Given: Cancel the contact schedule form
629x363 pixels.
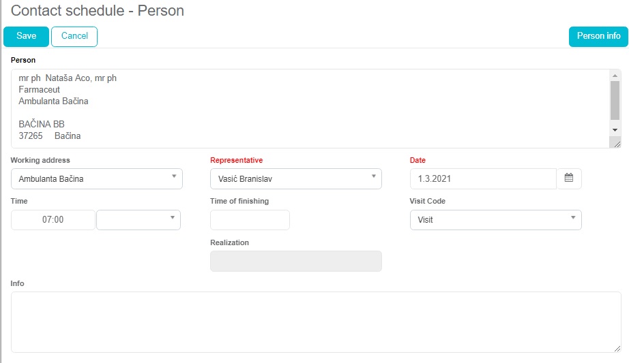Looking at the screenshot, I should pyautogui.click(x=74, y=37).
